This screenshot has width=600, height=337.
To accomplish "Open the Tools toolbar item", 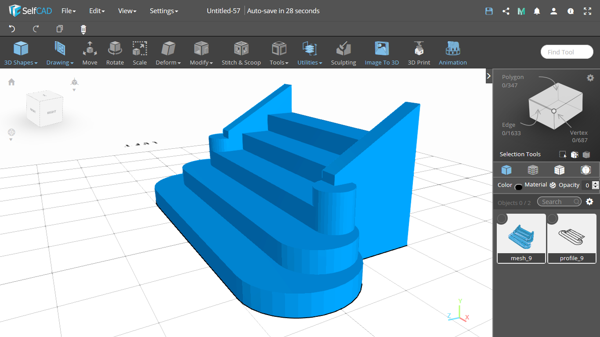I will [279, 53].
